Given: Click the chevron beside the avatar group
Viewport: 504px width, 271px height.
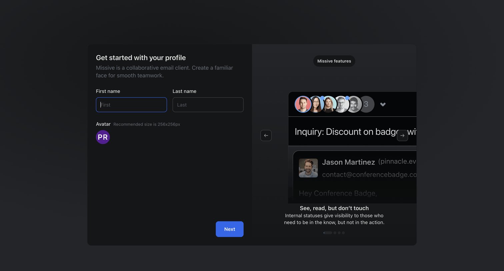Looking at the screenshot, I should pyautogui.click(x=383, y=105).
